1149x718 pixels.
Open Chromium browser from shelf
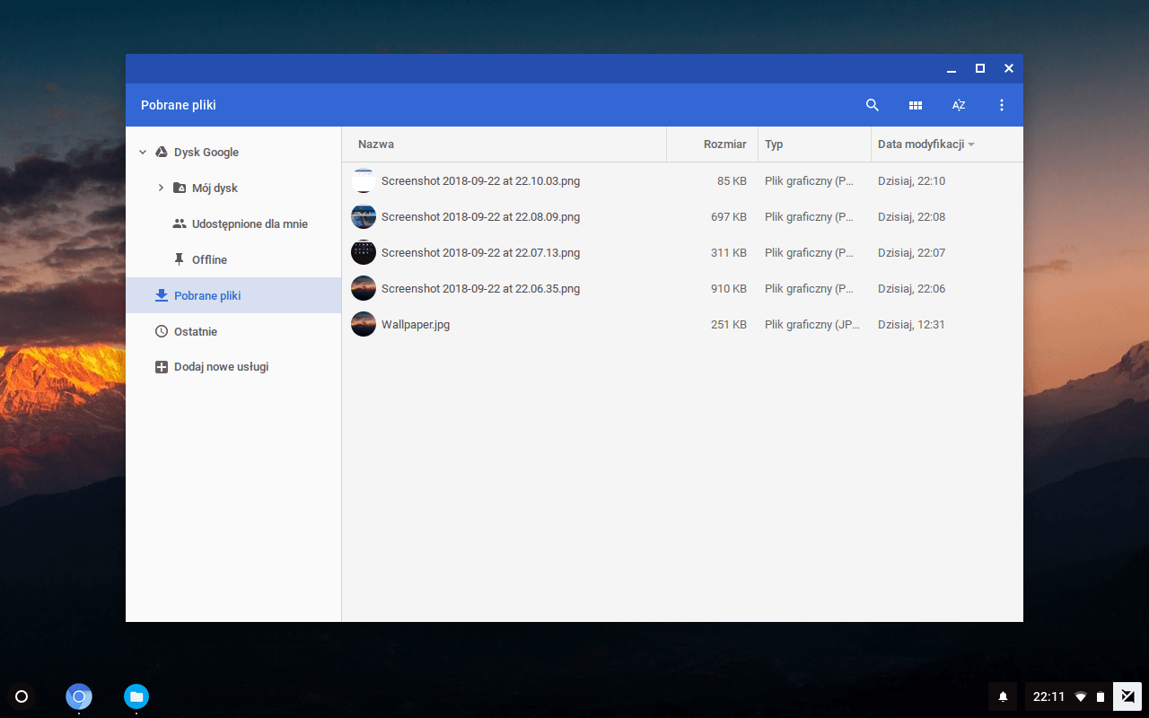click(x=79, y=696)
